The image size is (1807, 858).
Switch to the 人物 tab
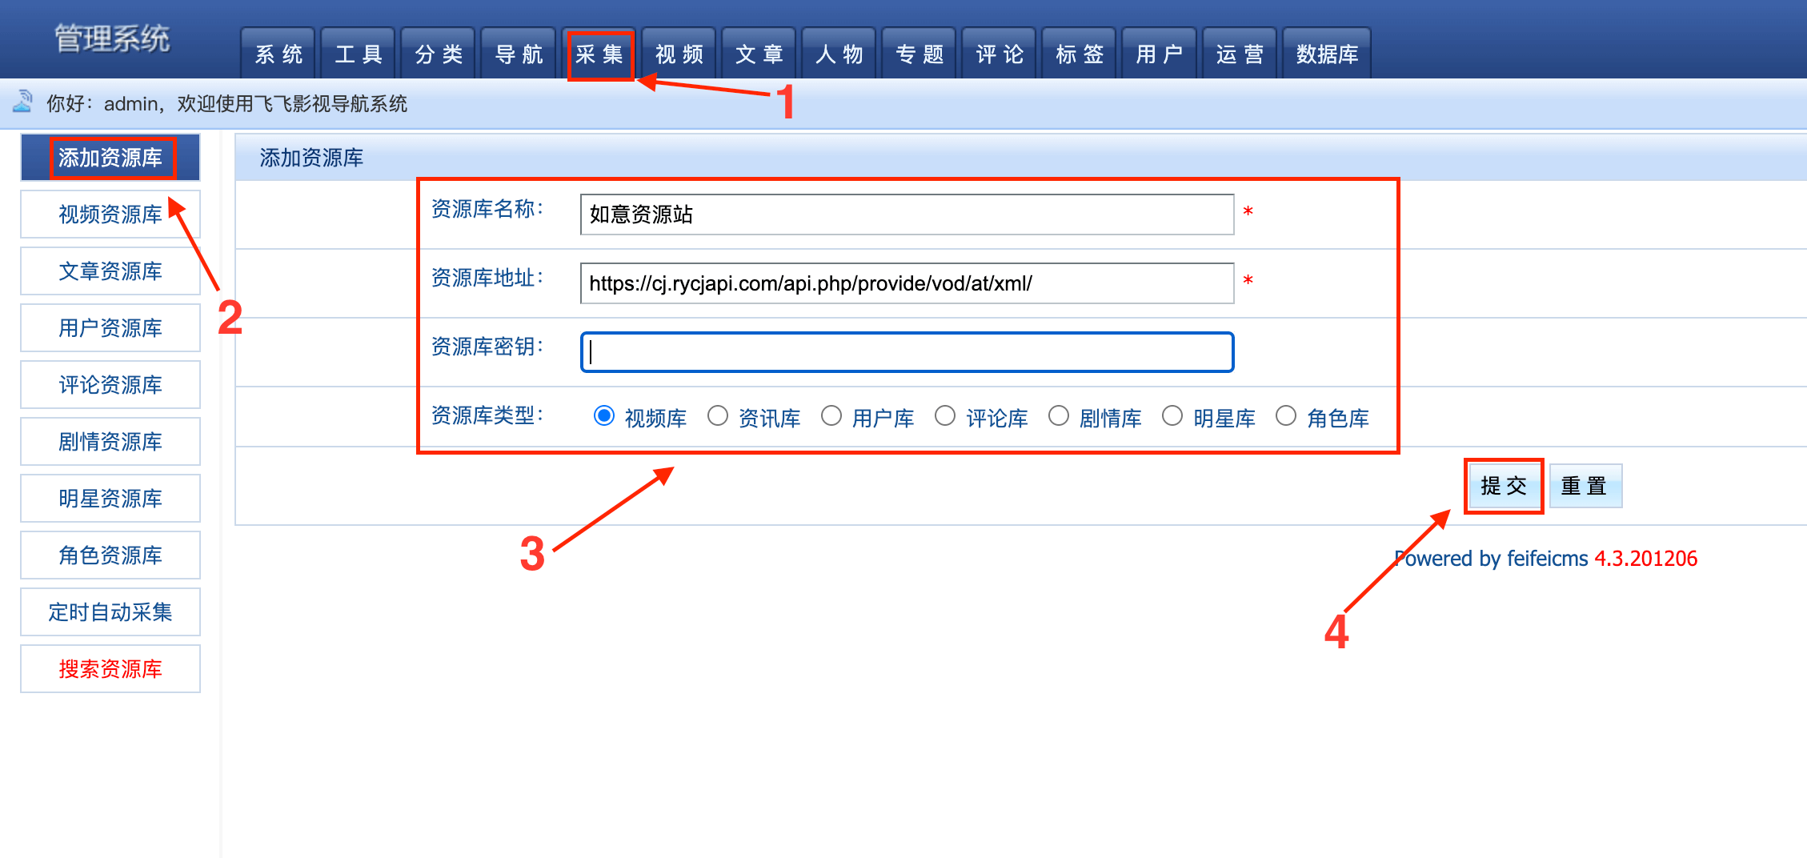pos(839,54)
